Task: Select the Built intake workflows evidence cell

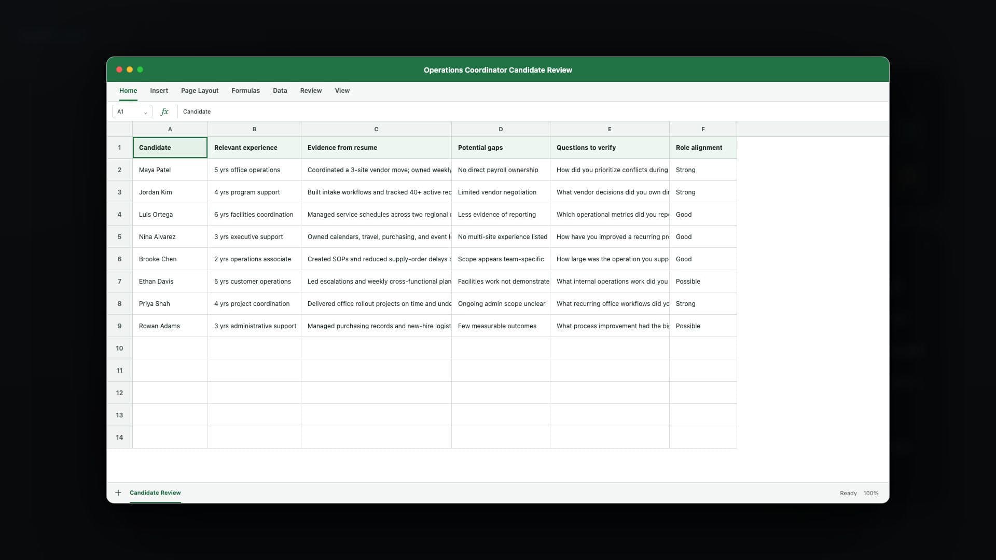Action: [x=376, y=192]
